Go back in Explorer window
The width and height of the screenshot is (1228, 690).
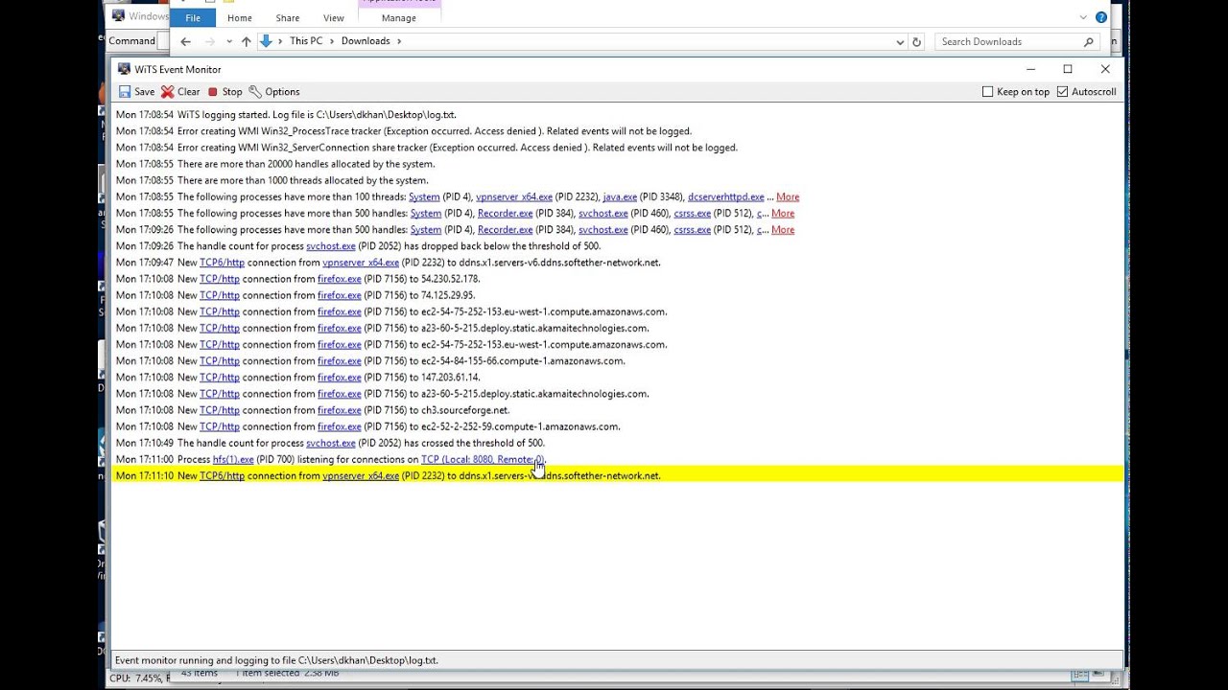(185, 41)
